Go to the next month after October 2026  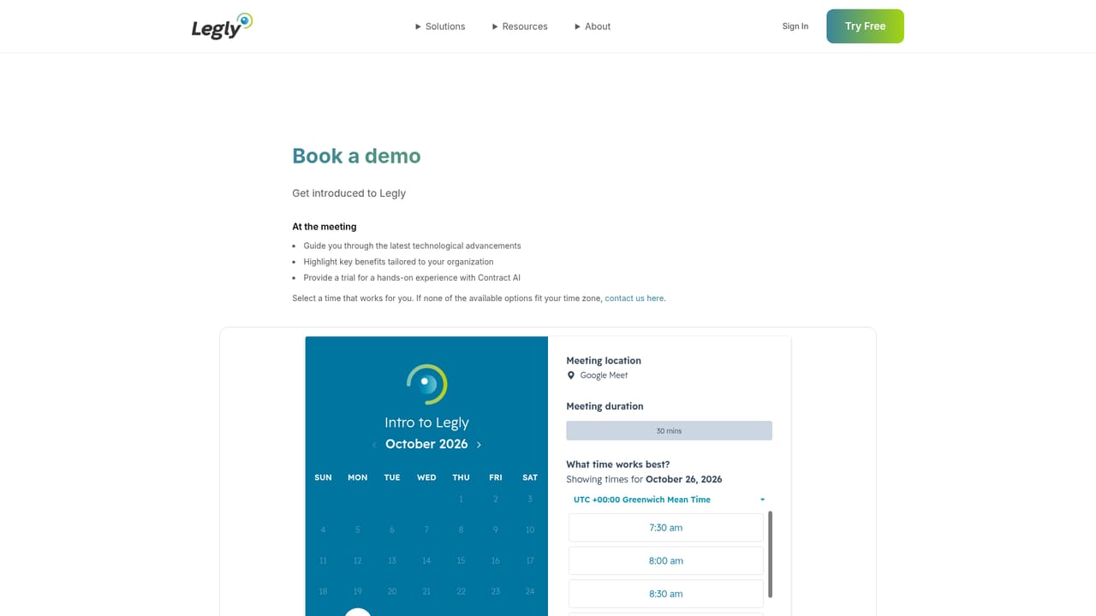click(479, 445)
